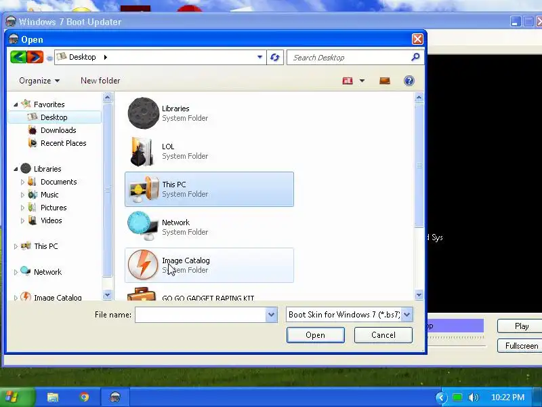
Task: Collapse the Libraries tree group
Action: pos(16,169)
